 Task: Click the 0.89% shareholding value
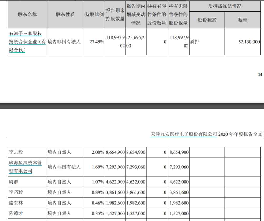point(98,192)
